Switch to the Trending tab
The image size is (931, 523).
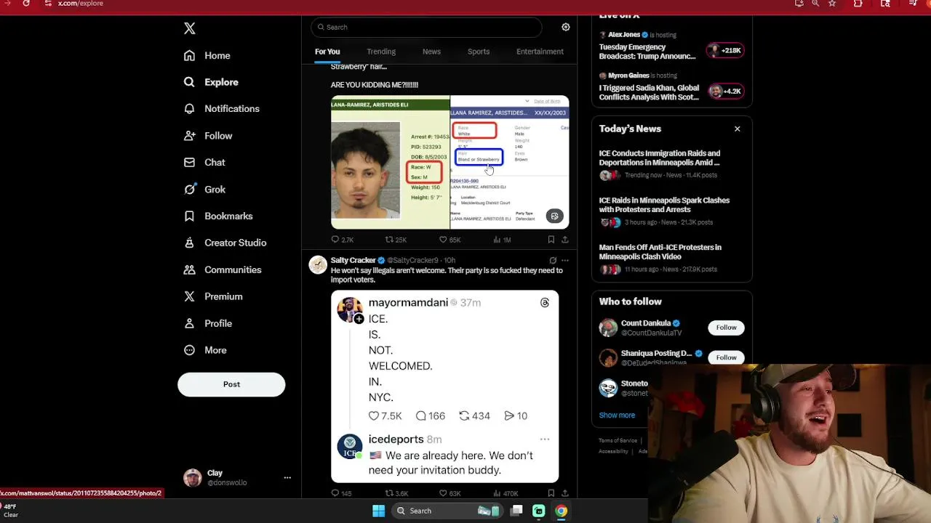tap(381, 52)
